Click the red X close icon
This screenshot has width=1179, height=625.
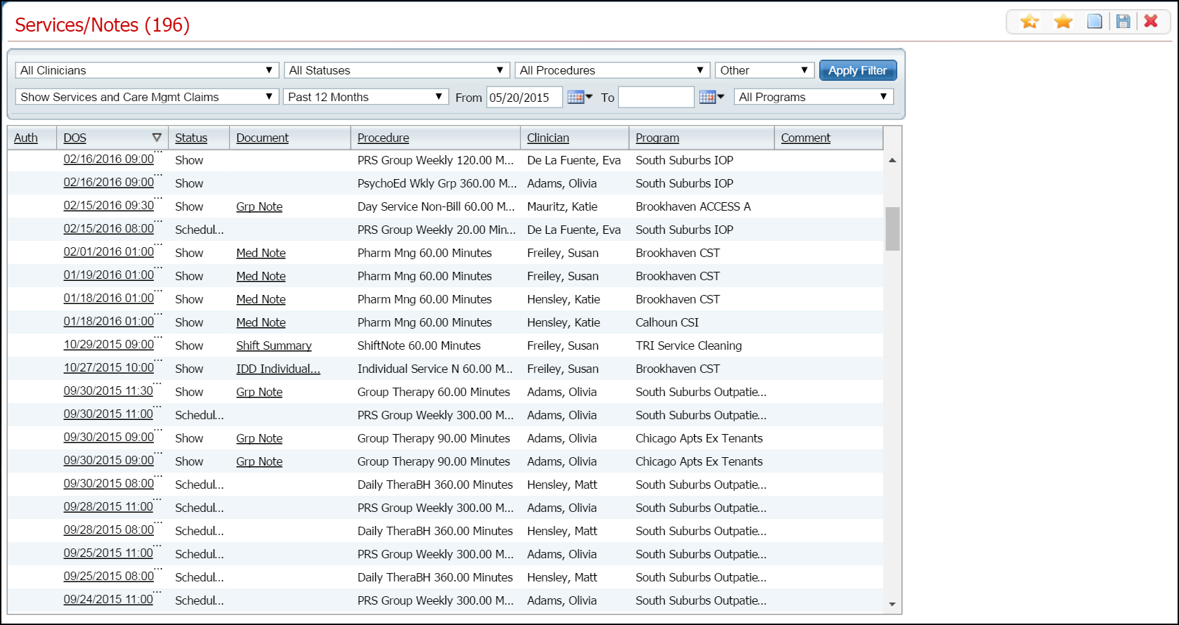pos(1151,22)
